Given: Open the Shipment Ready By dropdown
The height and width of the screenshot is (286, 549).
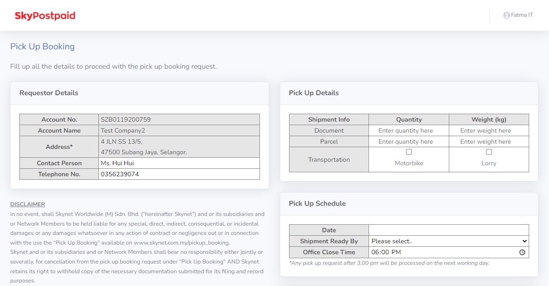Looking at the screenshot, I should point(448,241).
